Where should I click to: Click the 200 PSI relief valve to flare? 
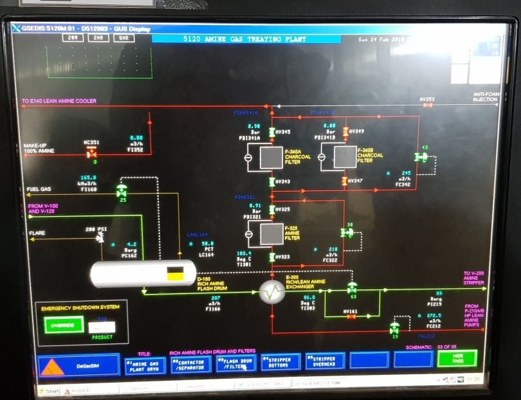click(100, 237)
